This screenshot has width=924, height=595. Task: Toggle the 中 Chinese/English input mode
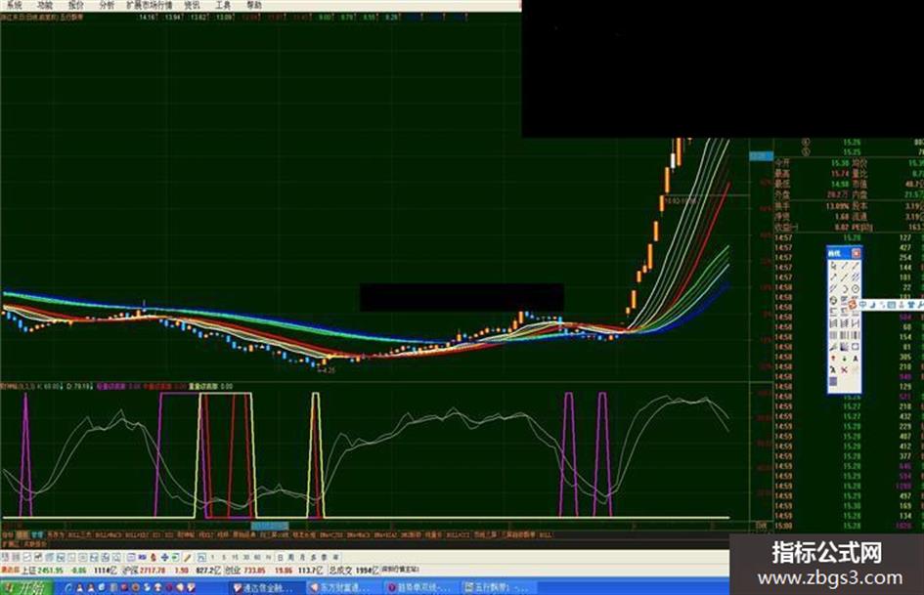click(x=862, y=304)
